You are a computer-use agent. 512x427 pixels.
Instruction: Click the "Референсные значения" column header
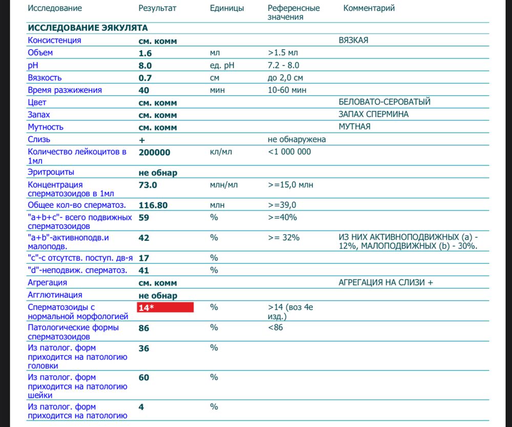click(293, 12)
